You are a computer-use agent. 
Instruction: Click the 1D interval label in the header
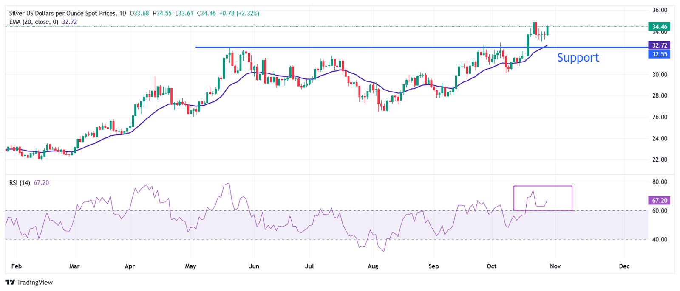pyautogui.click(x=123, y=14)
